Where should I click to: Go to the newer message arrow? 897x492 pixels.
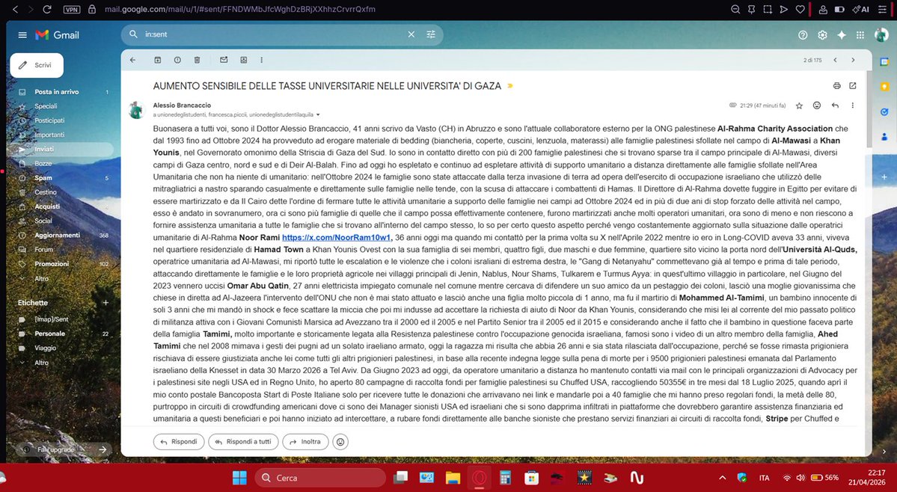[x=835, y=60]
